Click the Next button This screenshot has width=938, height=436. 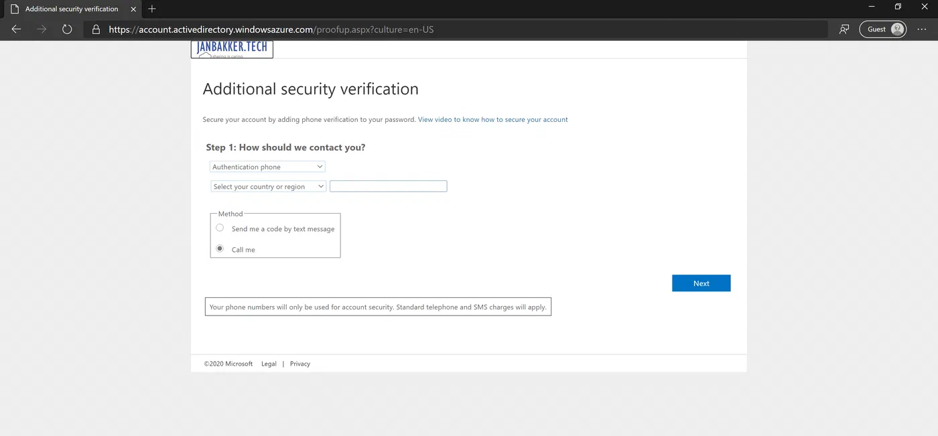click(x=701, y=283)
